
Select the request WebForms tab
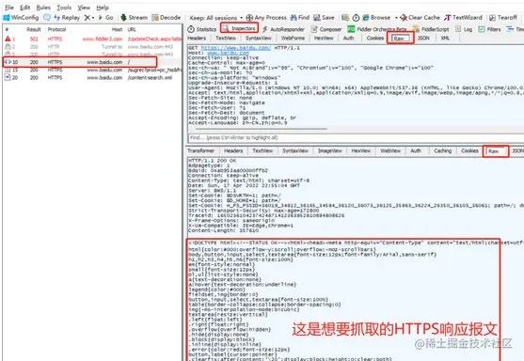click(x=293, y=38)
